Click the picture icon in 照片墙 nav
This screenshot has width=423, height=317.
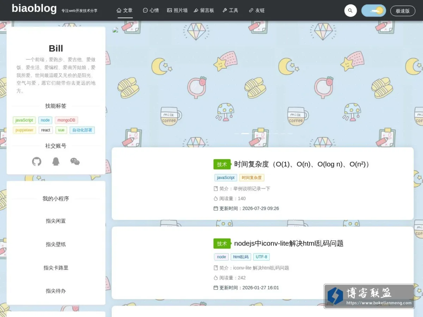170,11
